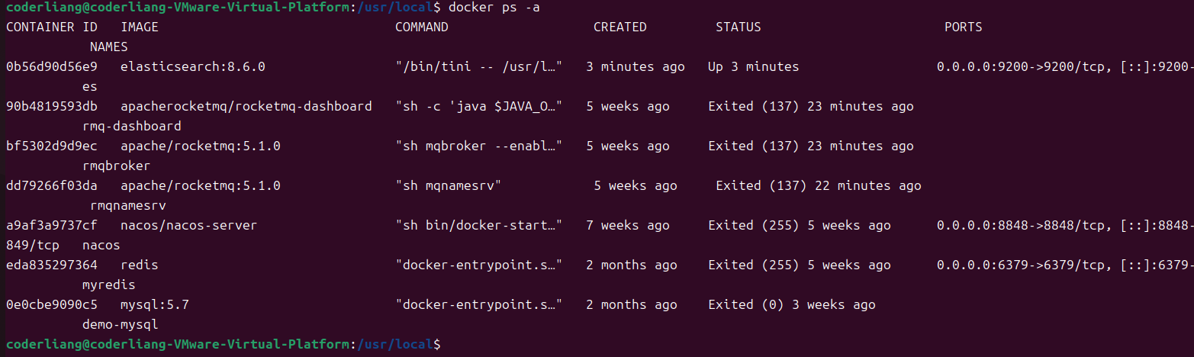Click the demo-mysql container name

pos(121,324)
